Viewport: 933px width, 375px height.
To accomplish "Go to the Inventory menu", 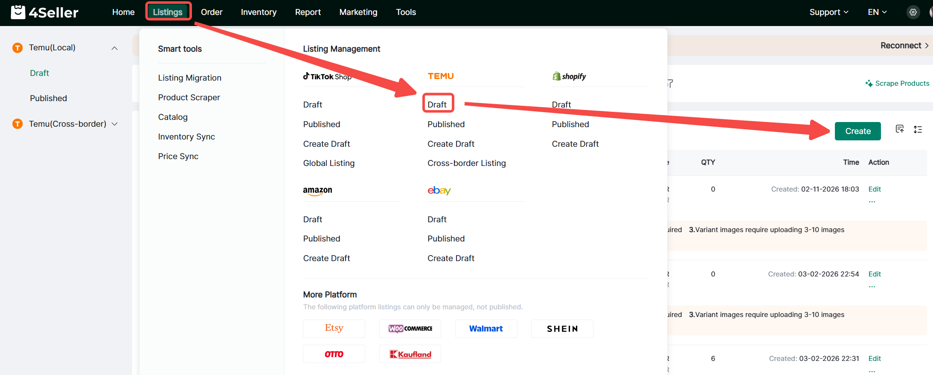I will click(x=259, y=12).
